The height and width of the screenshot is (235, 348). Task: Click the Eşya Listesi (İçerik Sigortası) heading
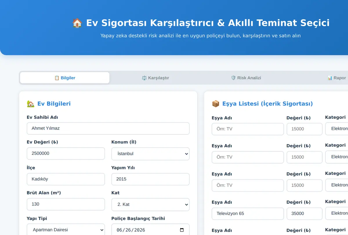[267, 104]
